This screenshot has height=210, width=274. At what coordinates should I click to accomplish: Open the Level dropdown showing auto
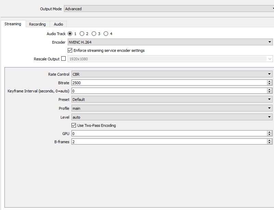click(172, 117)
